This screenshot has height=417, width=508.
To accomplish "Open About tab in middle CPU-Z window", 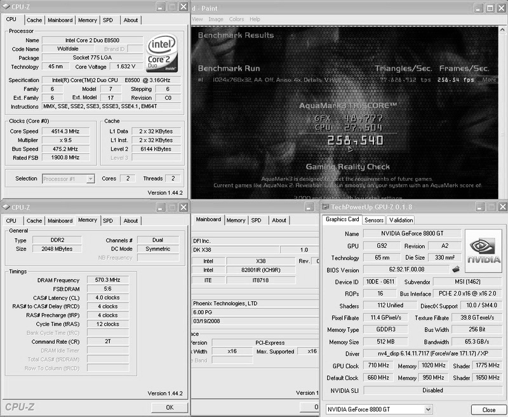I will [x=279, y=221].
